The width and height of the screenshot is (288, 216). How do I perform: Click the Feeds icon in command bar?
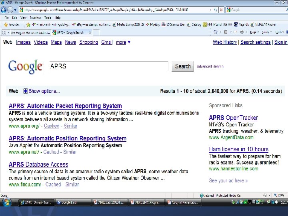coord(226,32)
